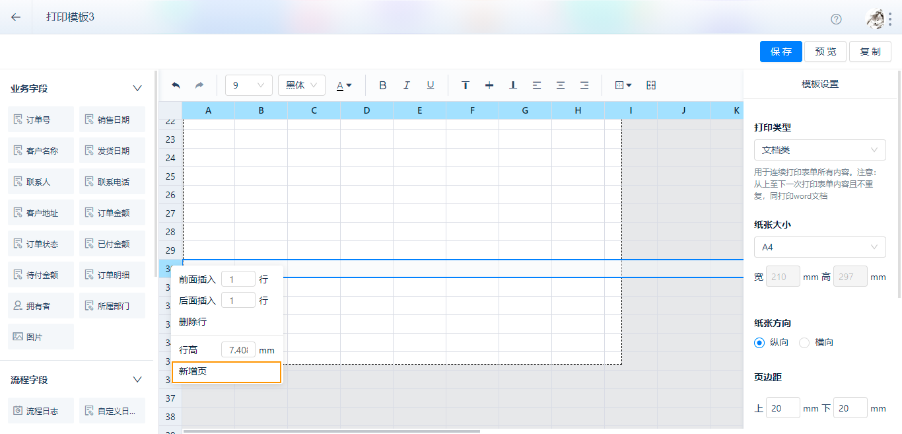
Task: Toggle italic formatting
Action: tap(407, 85)
